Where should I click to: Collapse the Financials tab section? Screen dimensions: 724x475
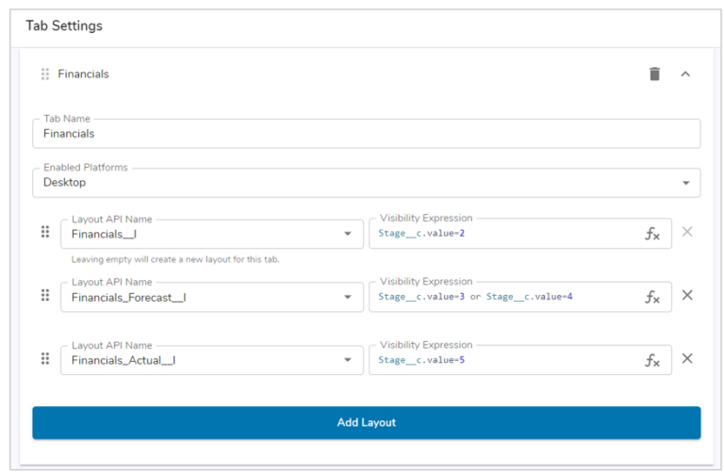point(685,74)
